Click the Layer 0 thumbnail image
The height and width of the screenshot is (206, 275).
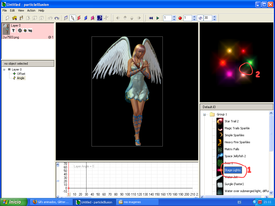(x=6, y=29)
